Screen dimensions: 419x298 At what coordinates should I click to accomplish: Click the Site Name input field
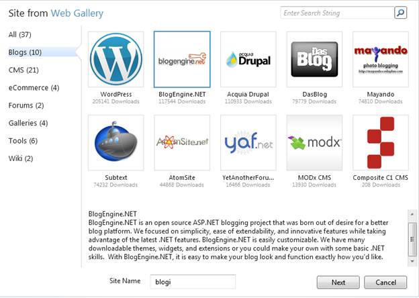pos(193,282)
